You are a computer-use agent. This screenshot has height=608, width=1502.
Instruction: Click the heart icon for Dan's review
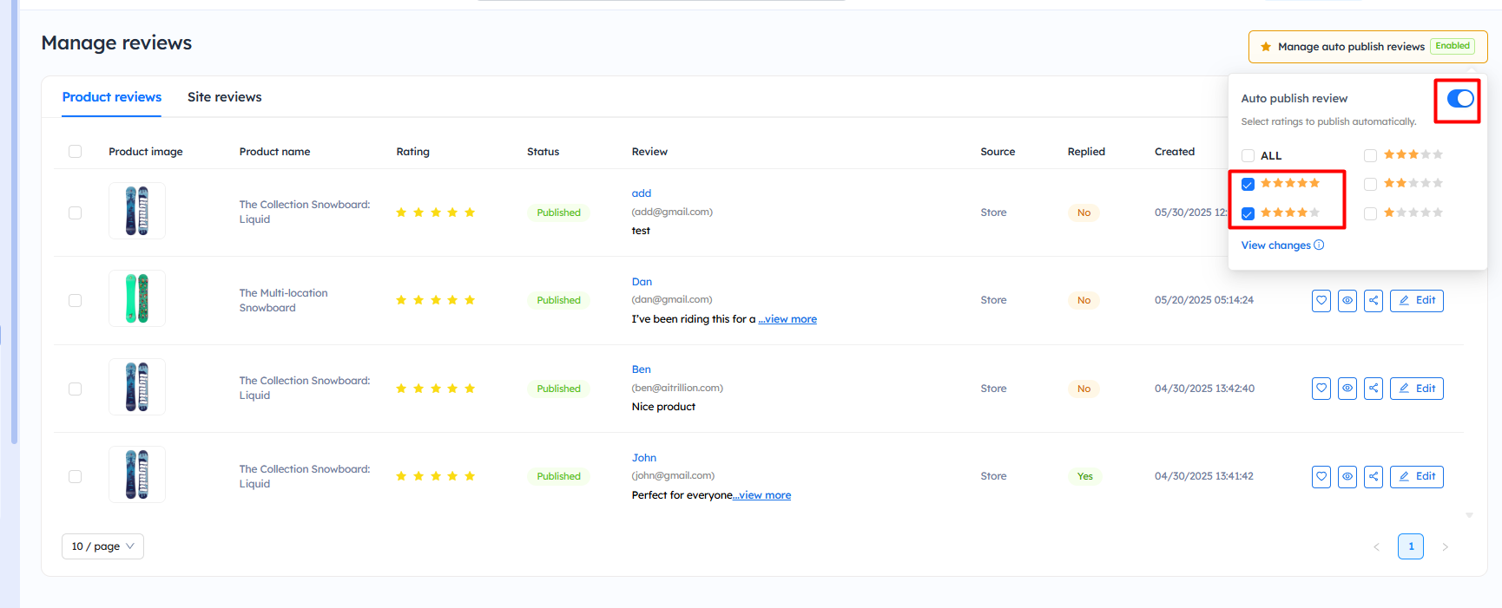pyautogui.click(x=1321, y=301)
